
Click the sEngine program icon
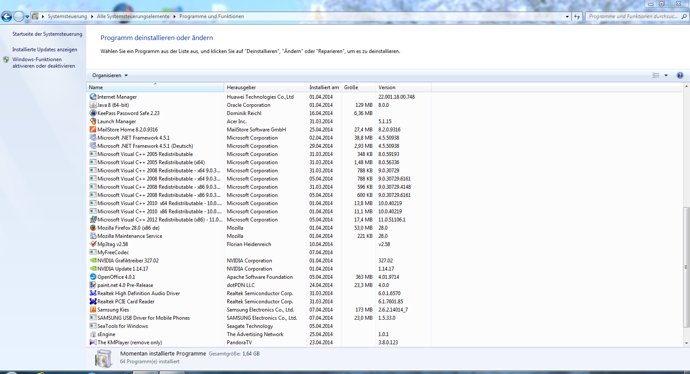pyautogui.click(x=93, y=334)
